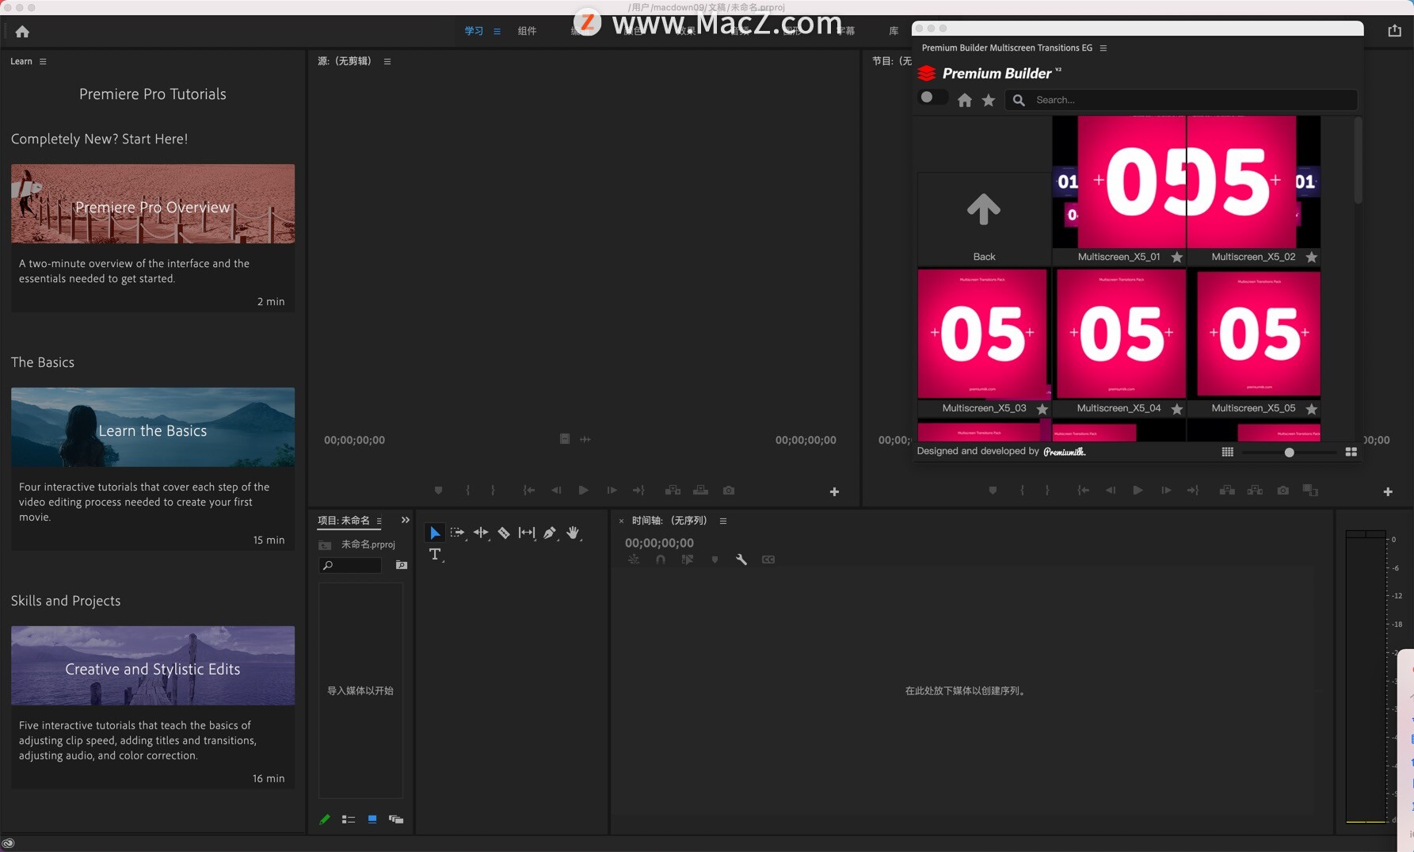Select the Learn panel tab

(21, 62)
